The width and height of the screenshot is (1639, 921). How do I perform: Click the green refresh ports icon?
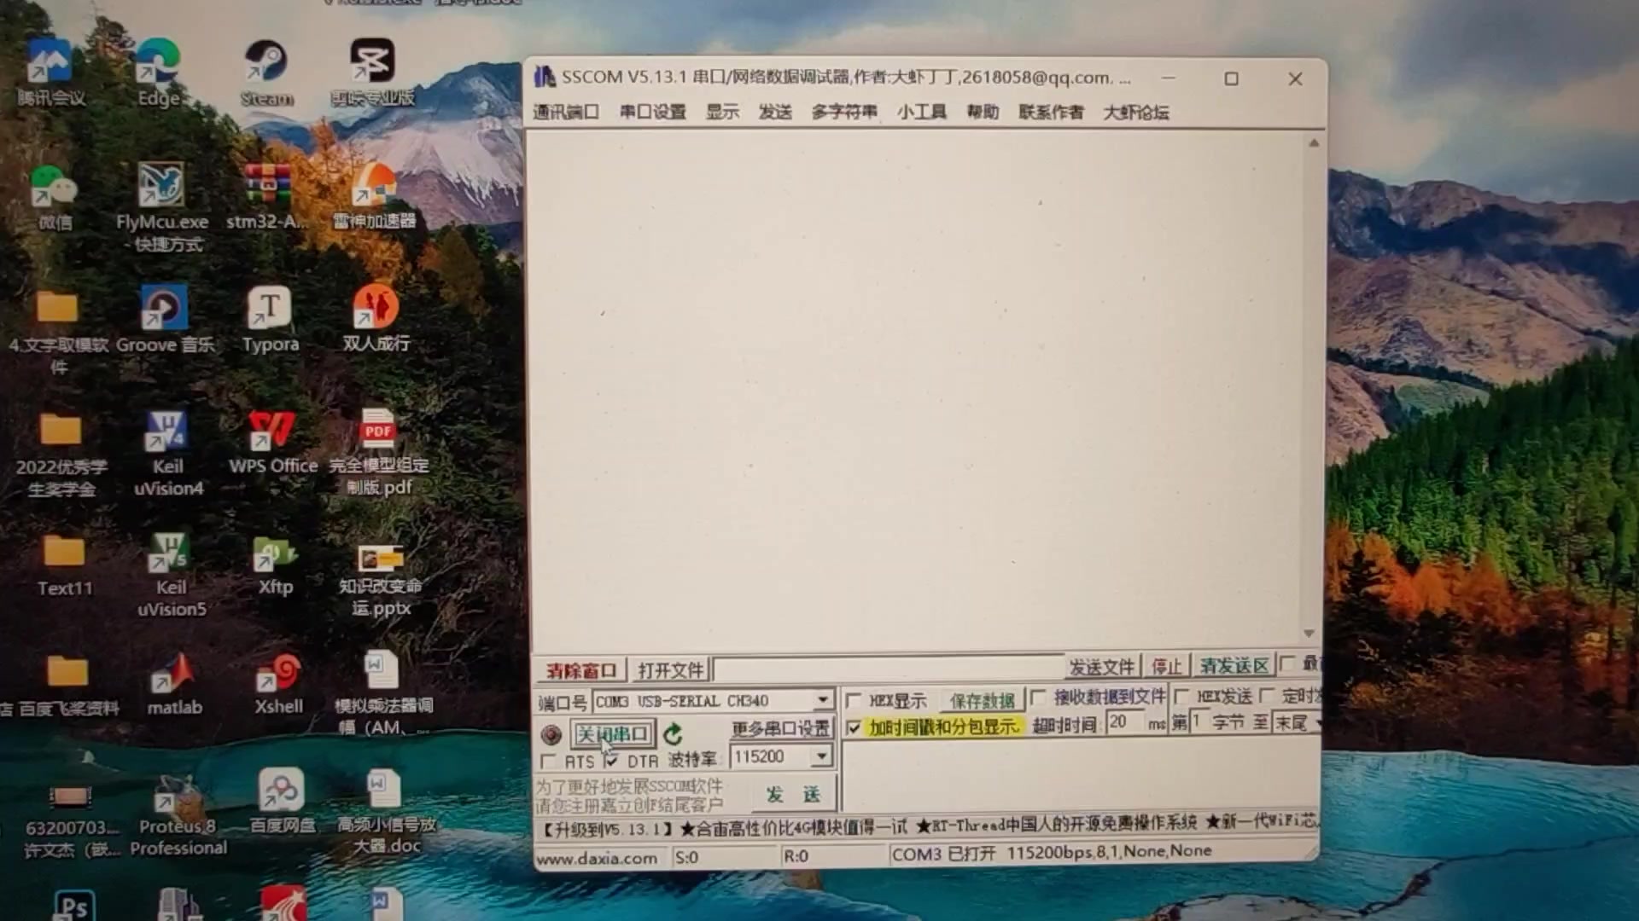click(x=673, y=734)
